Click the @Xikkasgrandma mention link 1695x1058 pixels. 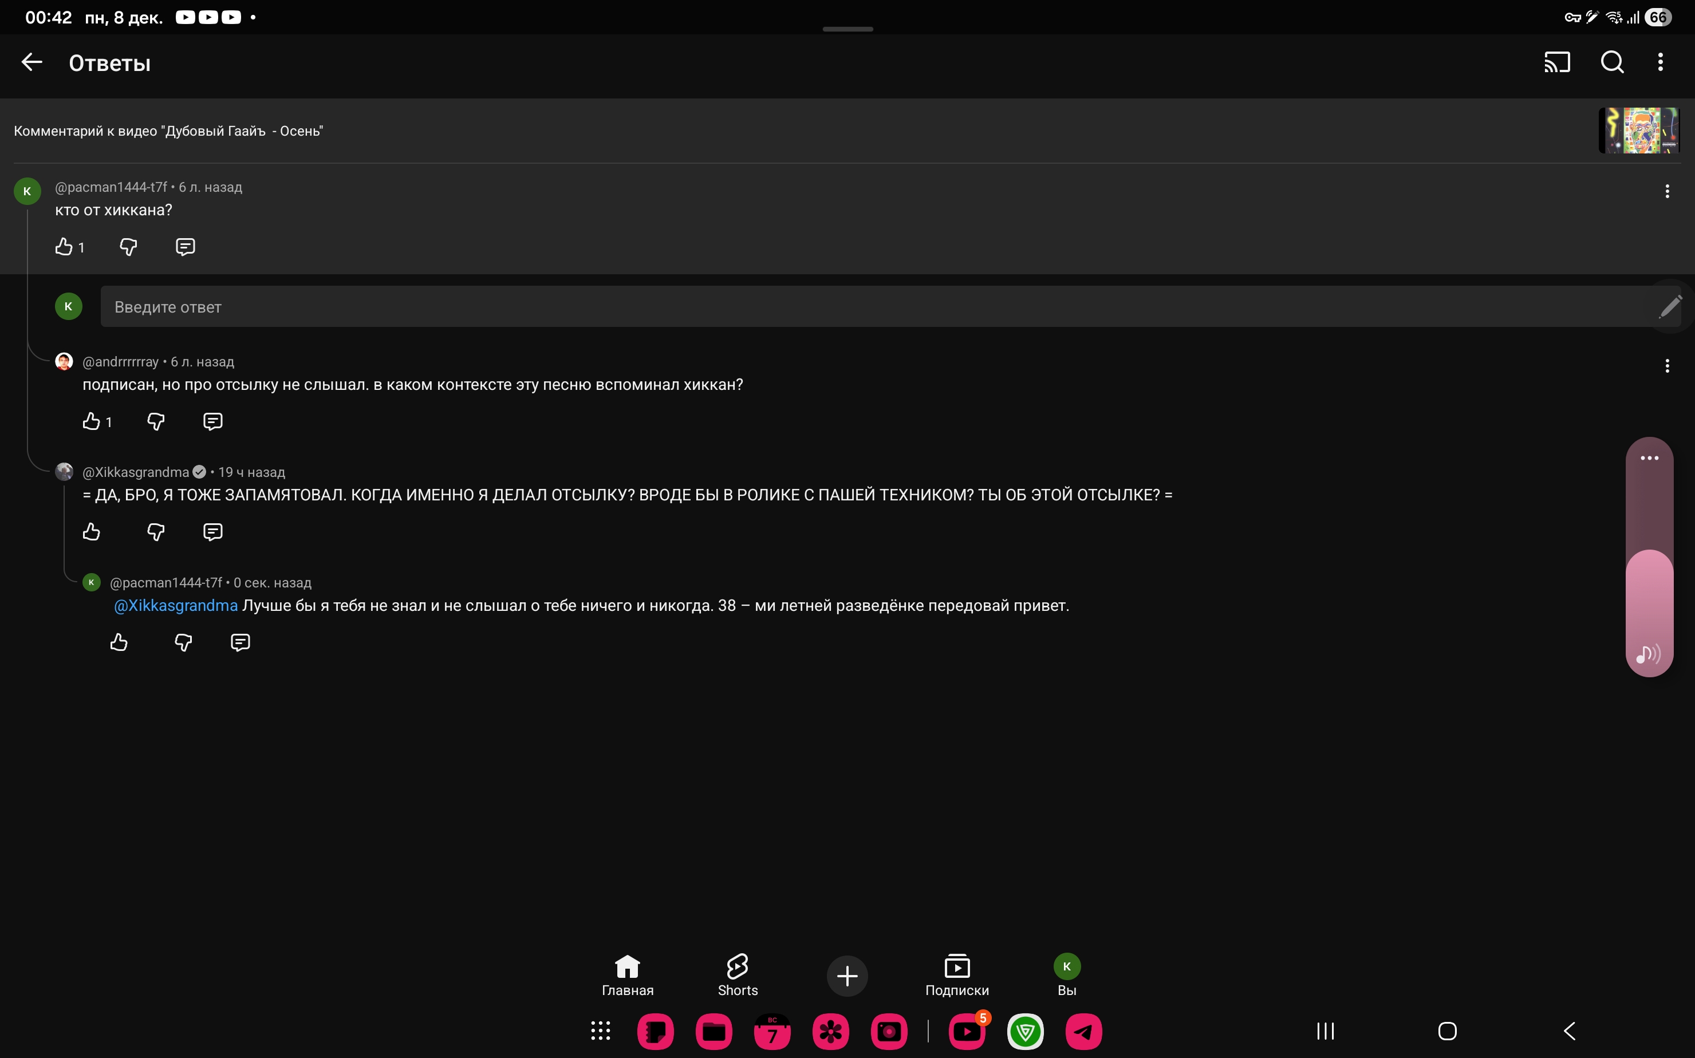(x=176, y=605)
